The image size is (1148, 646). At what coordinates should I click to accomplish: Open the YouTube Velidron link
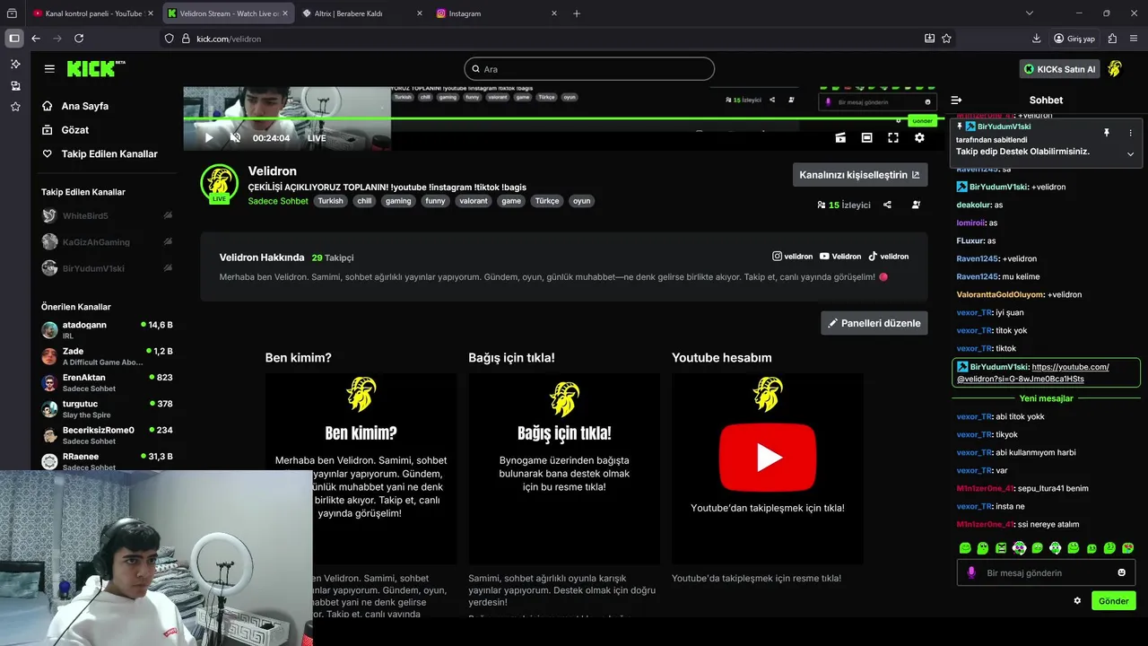point(840,257)
